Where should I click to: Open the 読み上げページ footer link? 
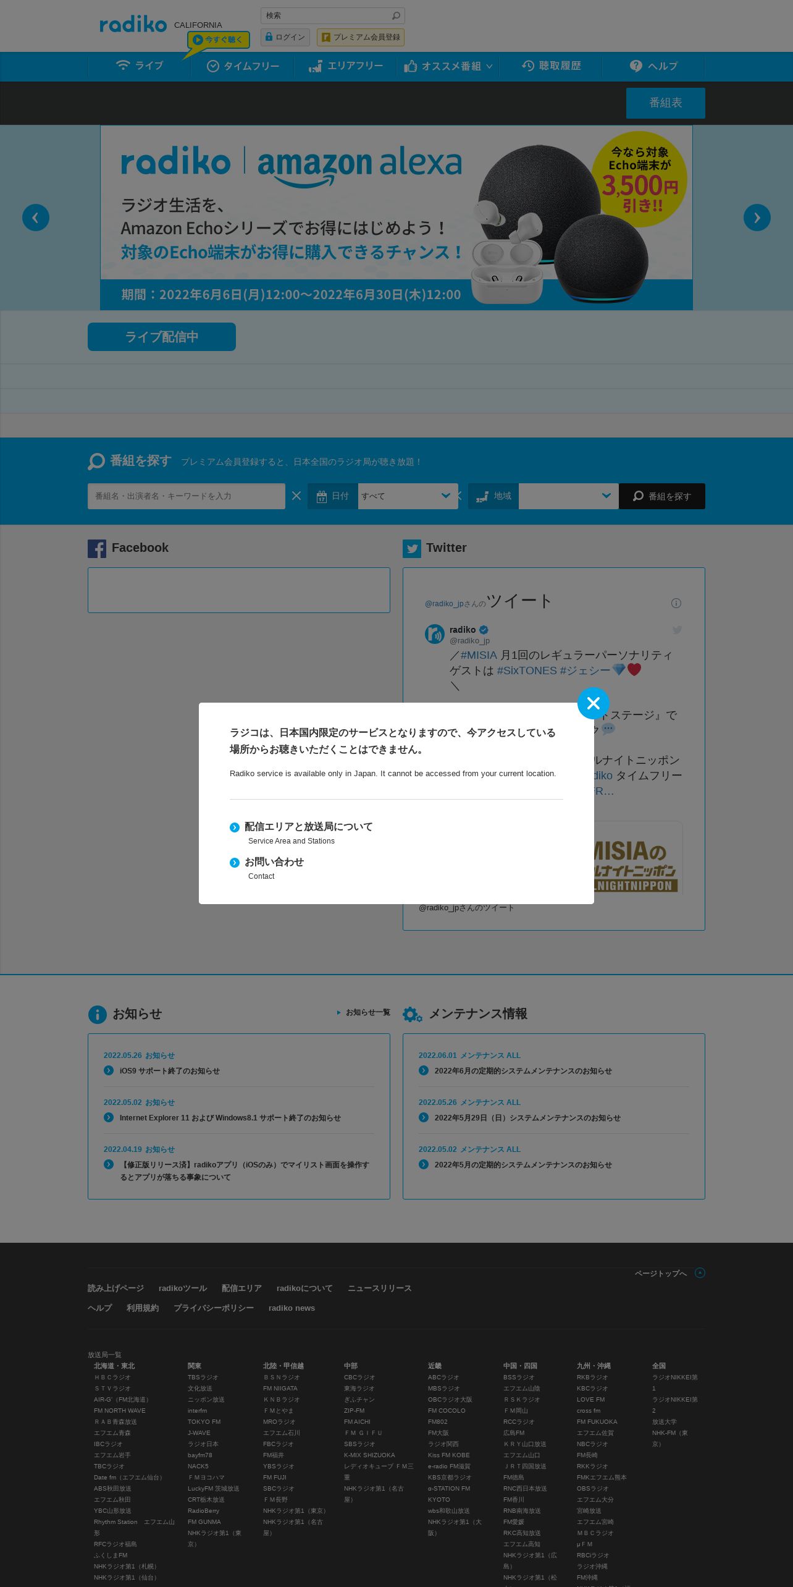coord(115,1288)
